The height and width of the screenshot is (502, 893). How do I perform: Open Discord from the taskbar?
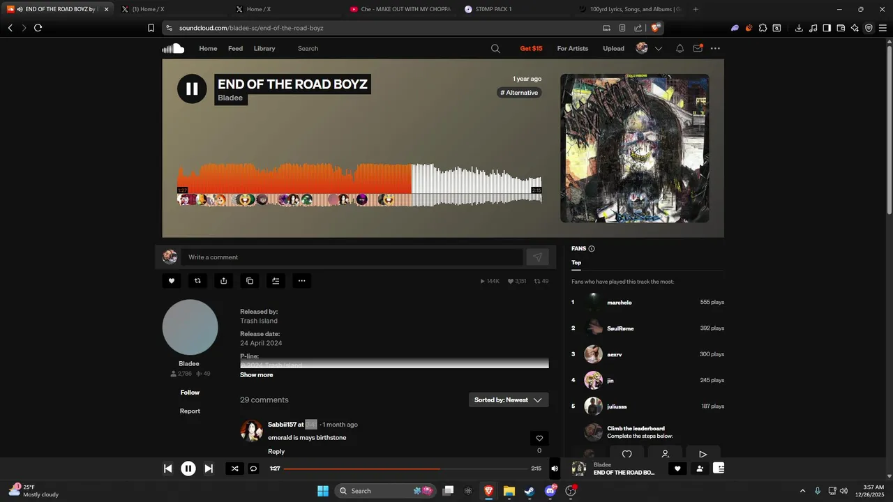[550, 491]
